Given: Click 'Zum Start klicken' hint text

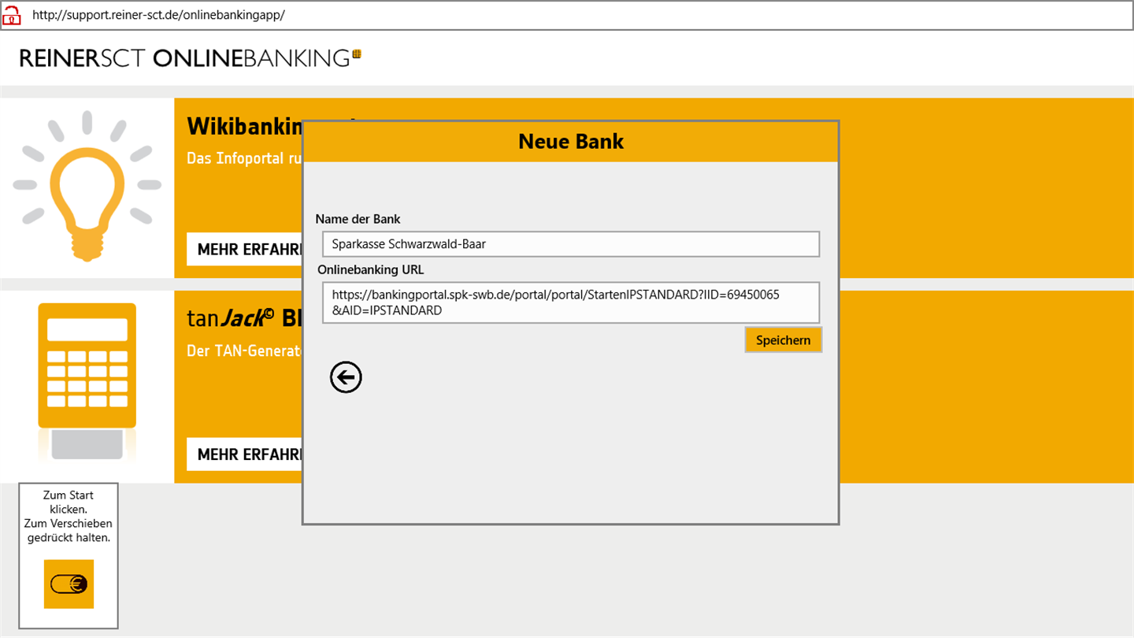Looking at the screenshot, I should (x=69, y=503).
